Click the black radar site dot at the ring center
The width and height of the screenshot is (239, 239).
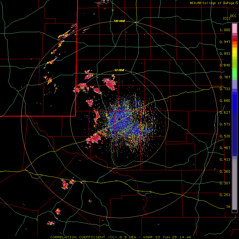tap(119, 119)
